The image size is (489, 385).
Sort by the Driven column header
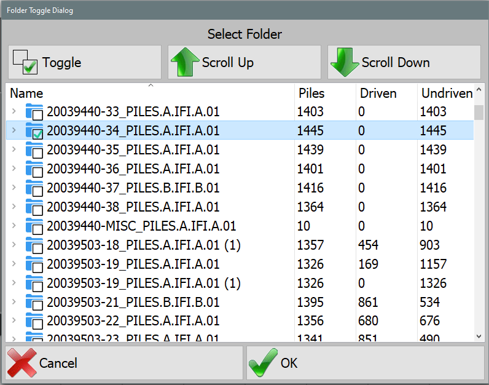pos(386,93)
